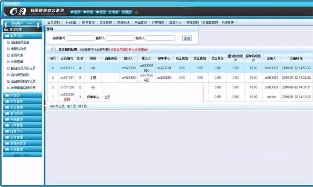Toggle the checkbox beside 你当前的位置
313x187 pixels.
coord(53,49)
